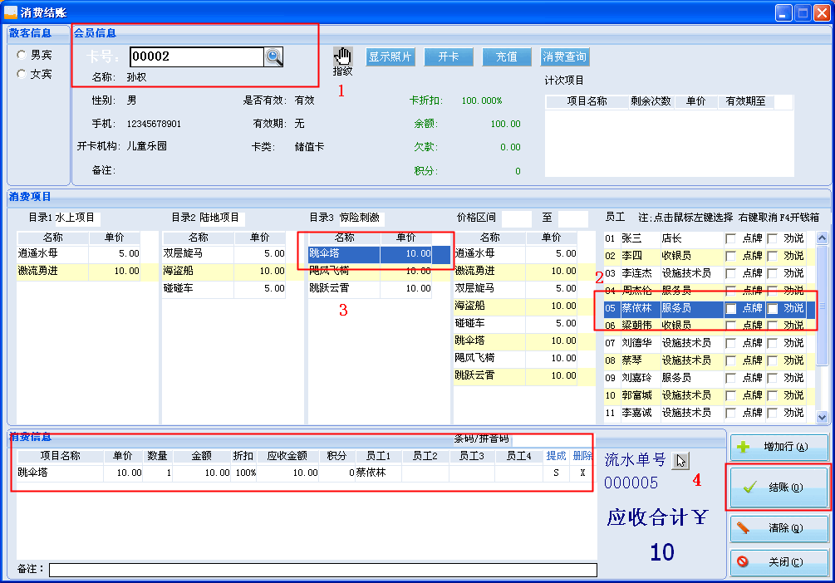Open 消费查询
The height and width of the screenshot is (583, 835).
coord(564,56)
